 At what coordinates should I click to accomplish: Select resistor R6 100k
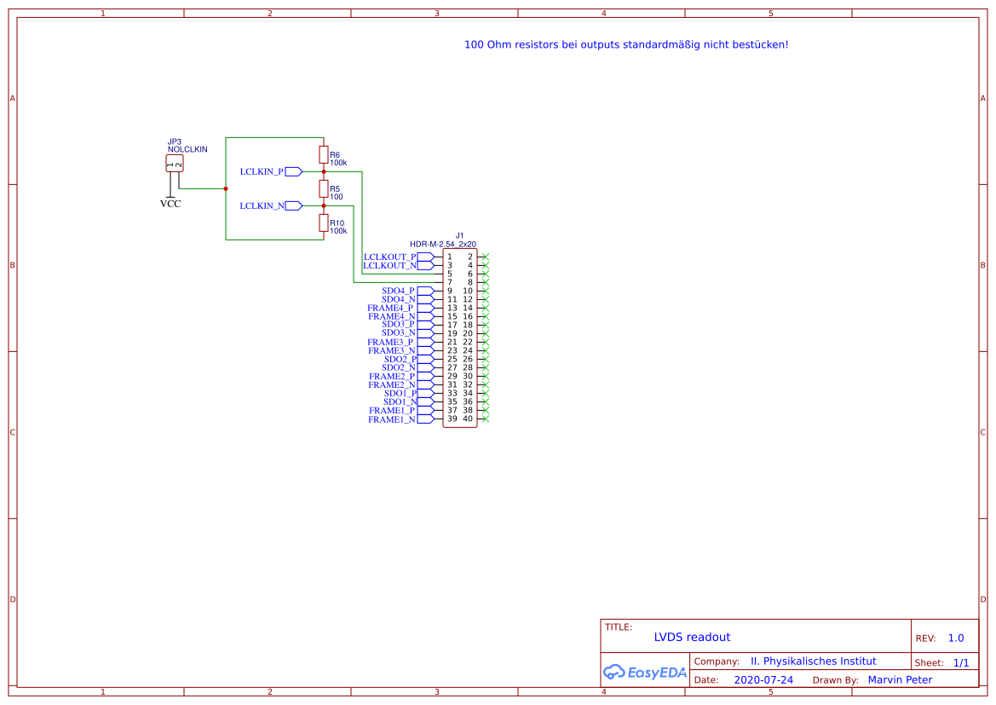point(323,153)
